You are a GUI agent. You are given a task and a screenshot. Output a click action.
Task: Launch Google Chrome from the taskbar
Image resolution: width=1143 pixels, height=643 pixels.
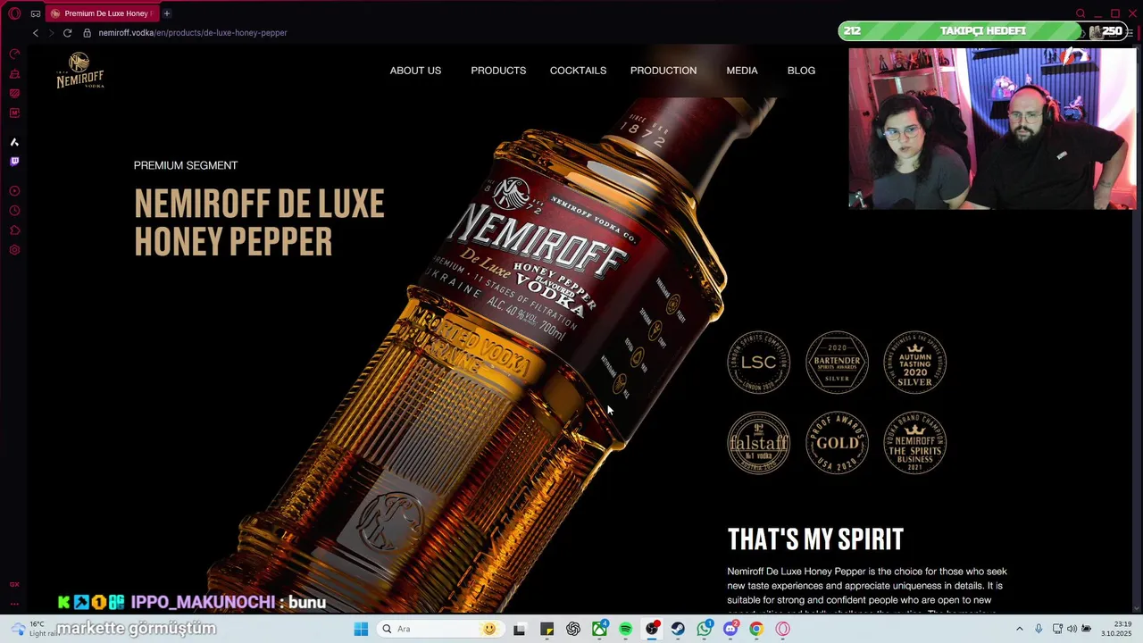(x=756, y=629)
